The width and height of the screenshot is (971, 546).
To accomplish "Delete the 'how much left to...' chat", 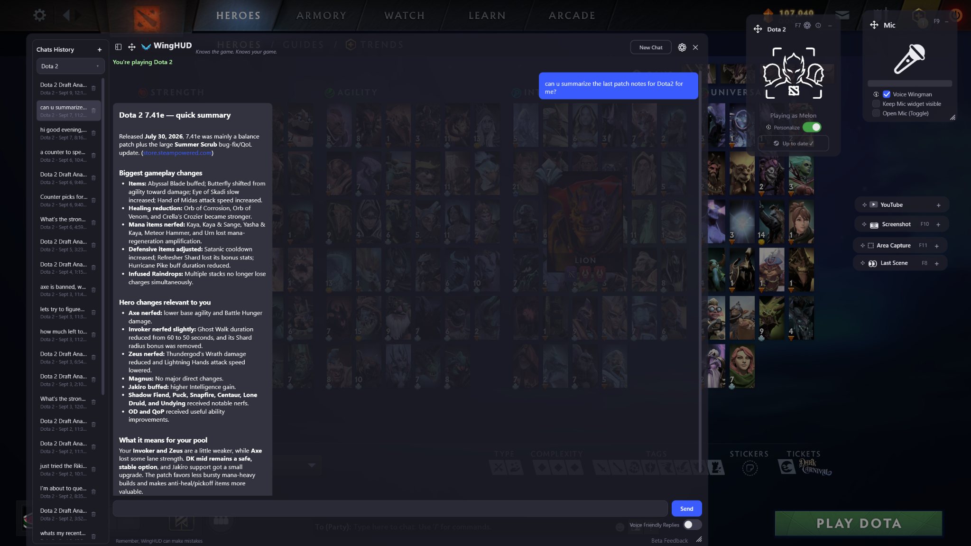I will [x=93, y=335].
